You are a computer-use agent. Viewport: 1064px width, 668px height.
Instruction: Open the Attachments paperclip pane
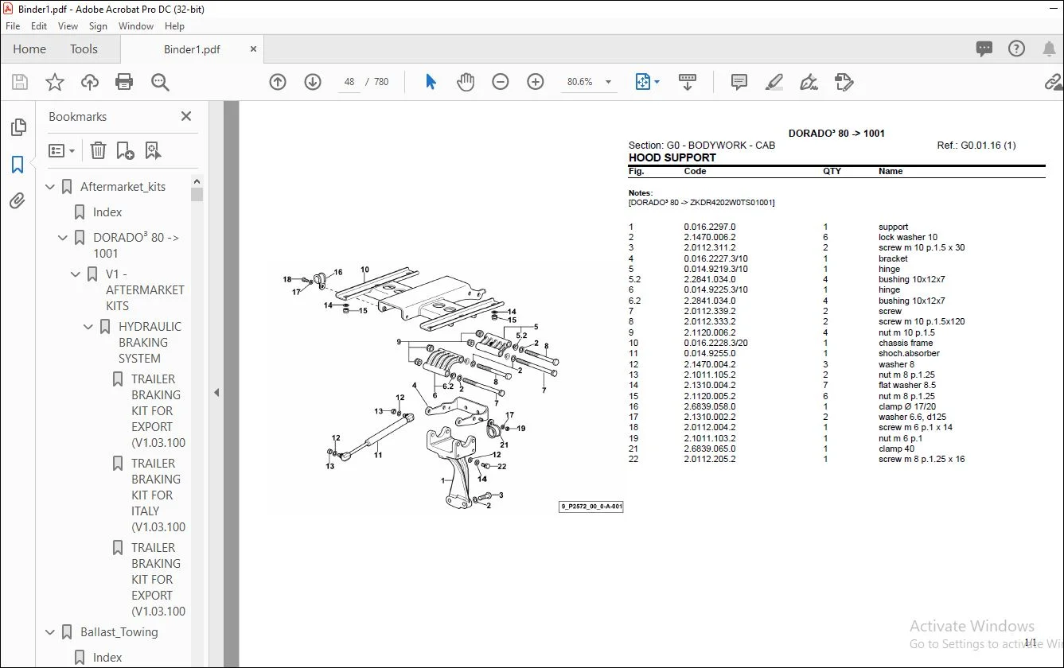(x=18, y=201)
